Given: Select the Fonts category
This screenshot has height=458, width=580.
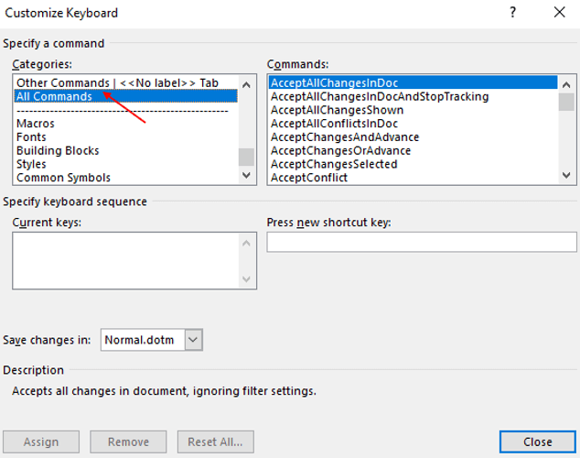Looking at the screenshot, I should tap(31, 137).
